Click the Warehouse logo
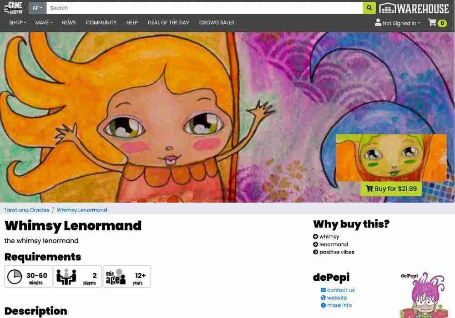The height and width of the screenshot is (318, 455). pyautogui.click(x=414, y=8)
